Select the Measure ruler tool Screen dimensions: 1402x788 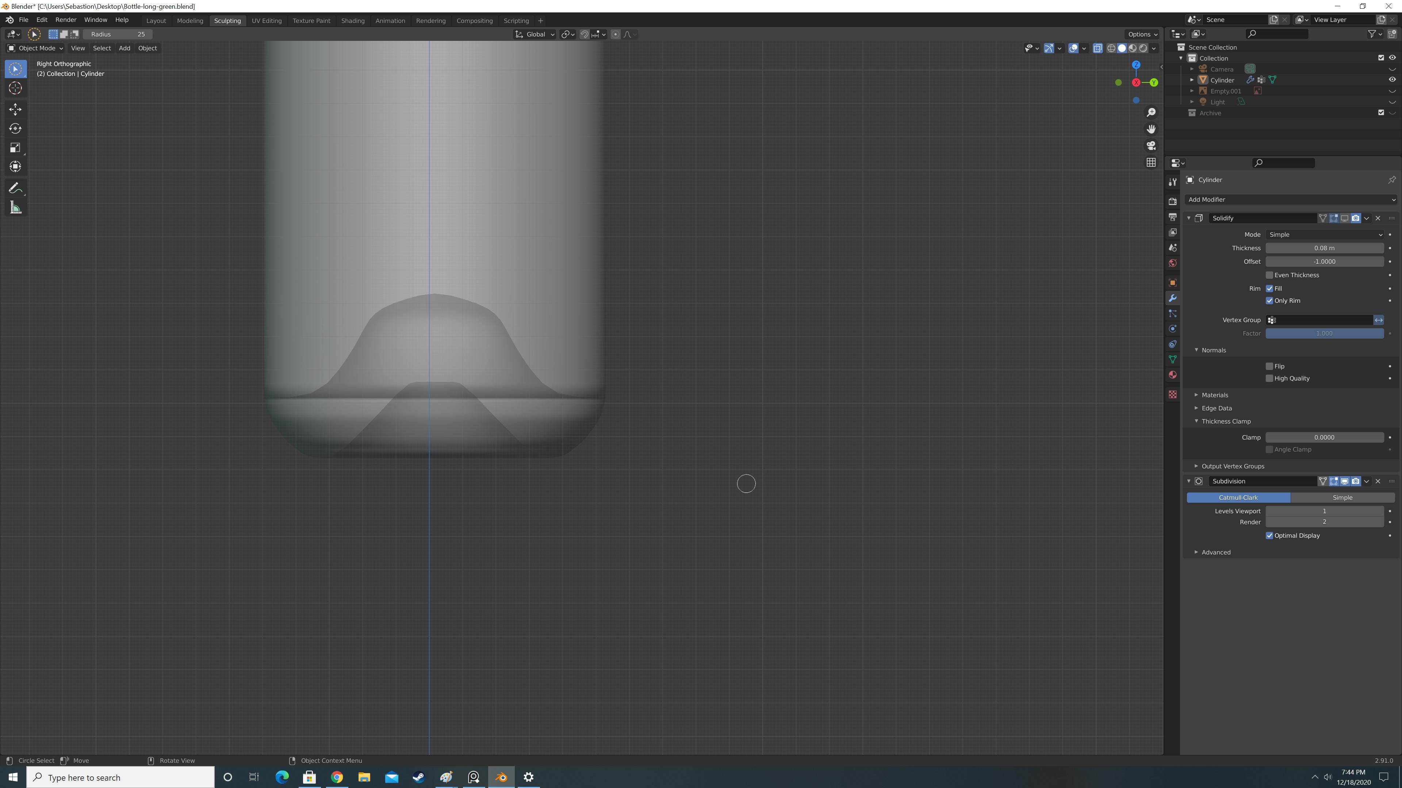15,208
